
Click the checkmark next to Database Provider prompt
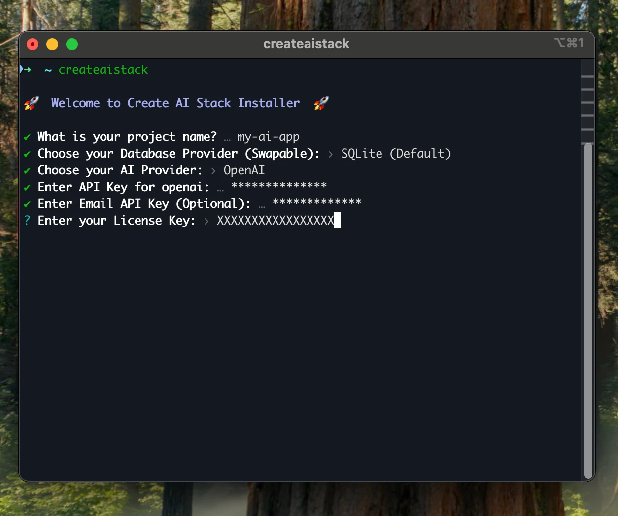(x=27, y=154)
